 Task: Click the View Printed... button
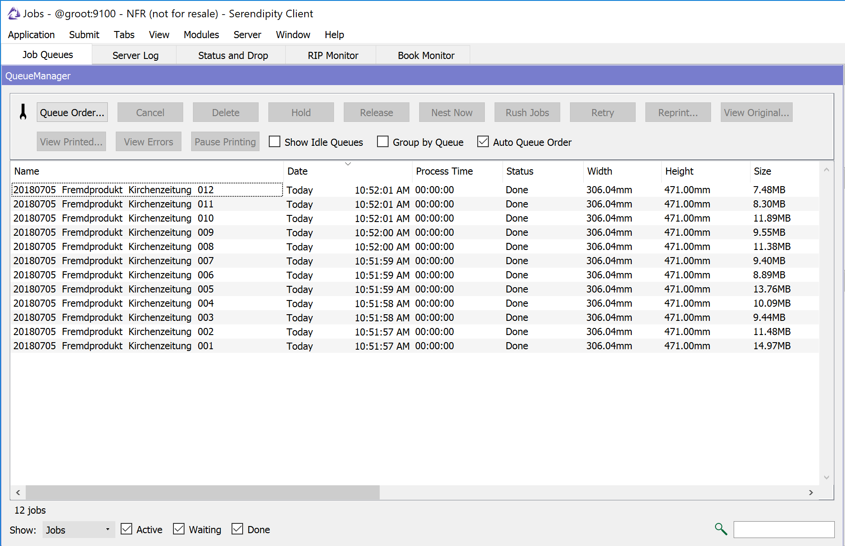[71, 142]
